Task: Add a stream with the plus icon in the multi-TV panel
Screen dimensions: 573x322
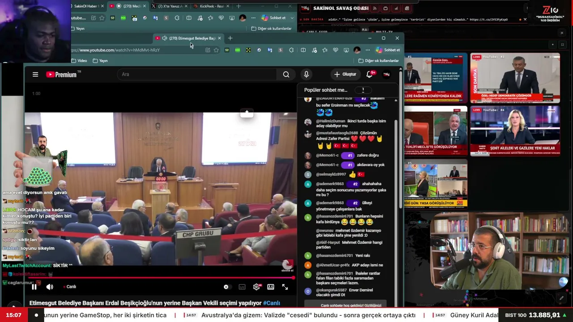Action: click(552, 45)
